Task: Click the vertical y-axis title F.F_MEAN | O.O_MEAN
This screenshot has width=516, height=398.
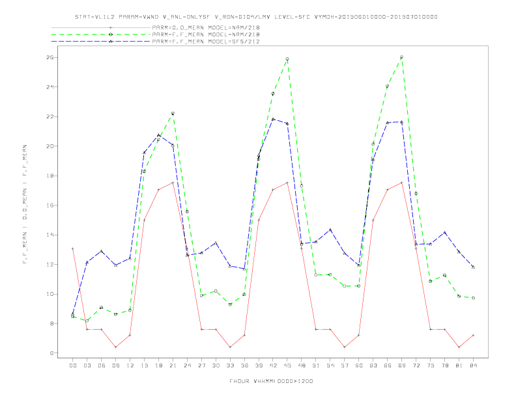Action: (x=25, y=204)
